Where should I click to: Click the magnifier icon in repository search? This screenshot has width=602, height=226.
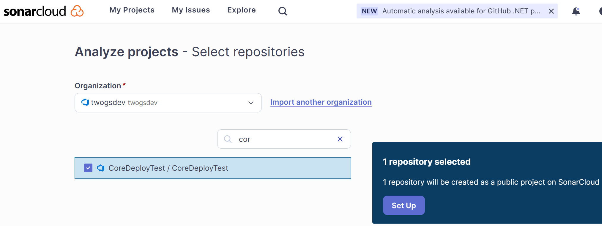point(228,139)
